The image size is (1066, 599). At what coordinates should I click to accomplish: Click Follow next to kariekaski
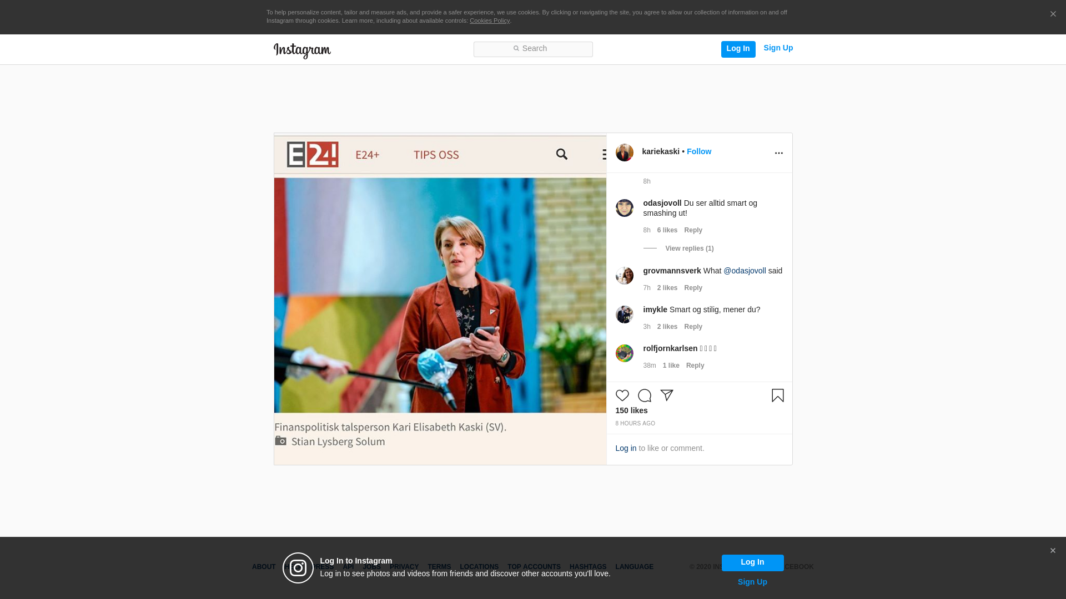[698, 151]
